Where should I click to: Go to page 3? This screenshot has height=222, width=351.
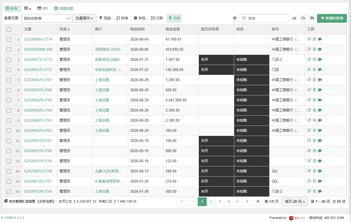coord(220,201)
